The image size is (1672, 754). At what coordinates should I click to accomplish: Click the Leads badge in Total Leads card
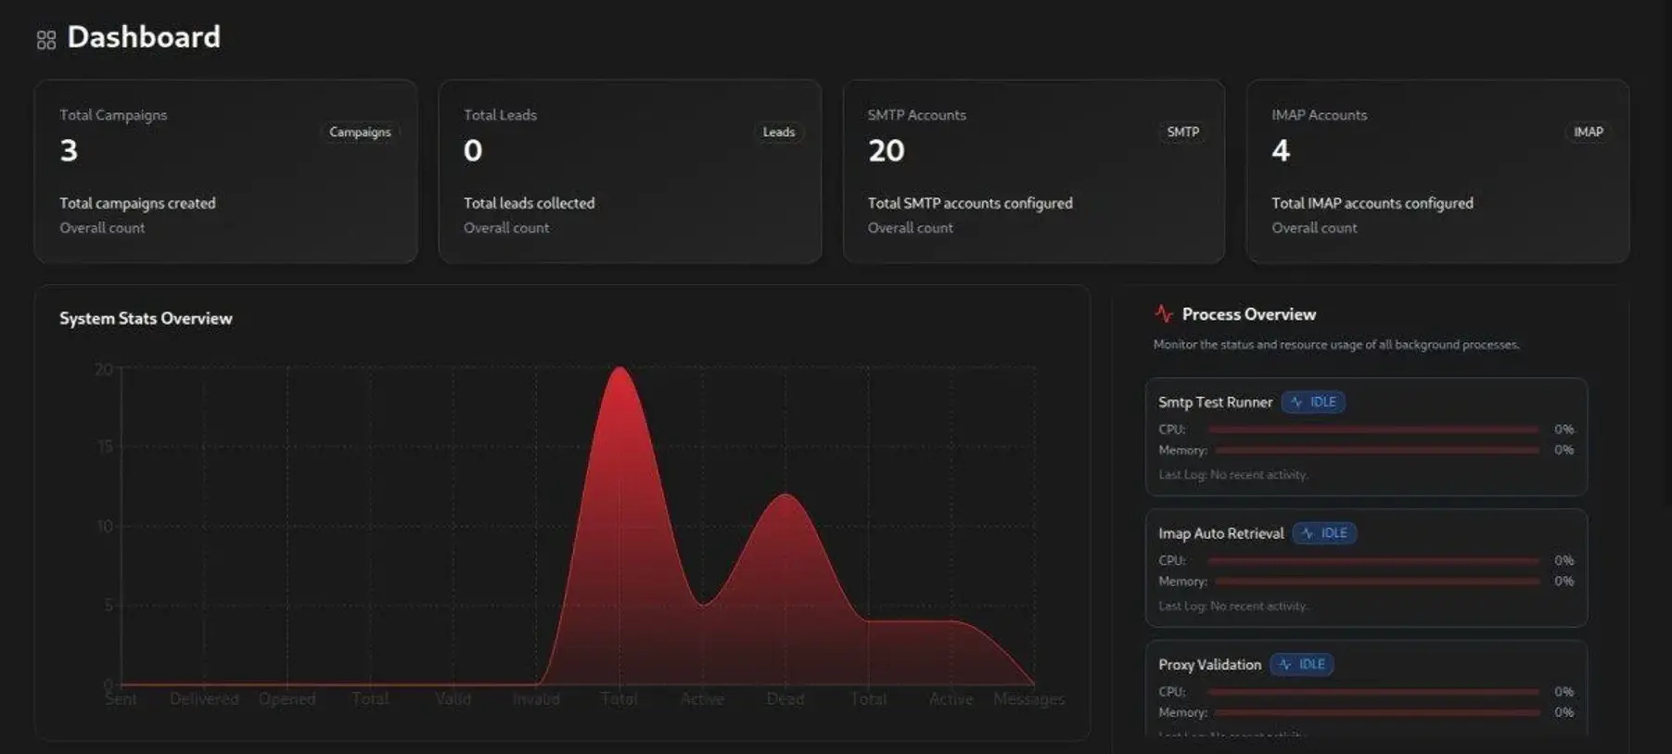pos(778,133)
